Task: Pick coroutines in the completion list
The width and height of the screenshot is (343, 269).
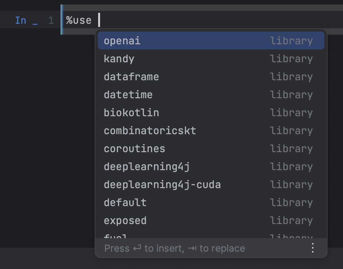Action: click(211, 149)
